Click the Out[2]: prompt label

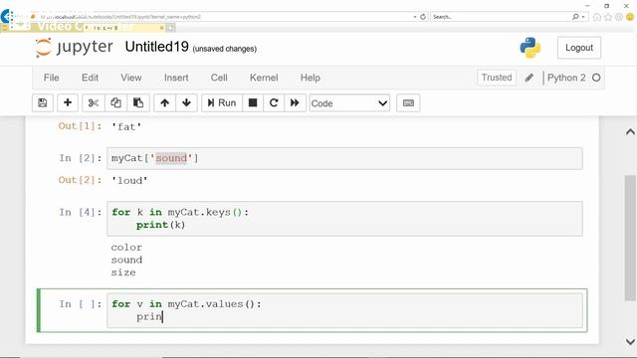coord(80,180)
